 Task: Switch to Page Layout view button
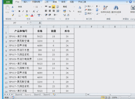[106, 97]
